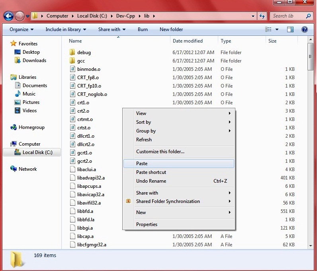Screen dimensions: 317x271
Task: Click the greyed Forward arrow button
Action: click(x=20, y=16)
